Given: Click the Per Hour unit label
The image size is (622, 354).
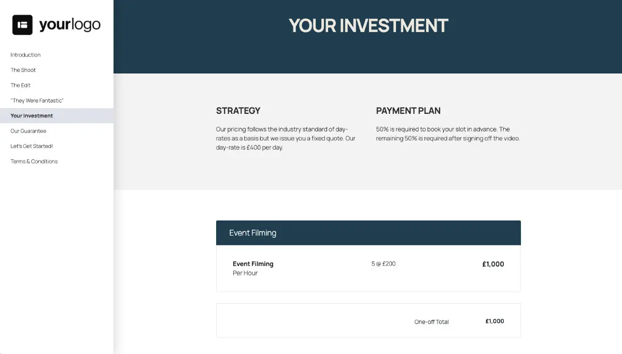Looking at the screenshot, I should (x=244, y=273).
